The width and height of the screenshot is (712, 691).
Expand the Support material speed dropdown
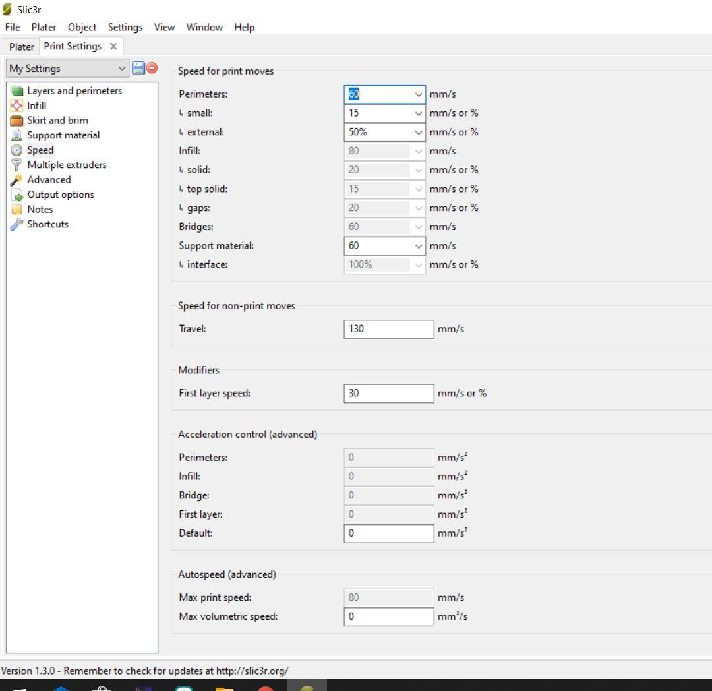coord(419,246)
